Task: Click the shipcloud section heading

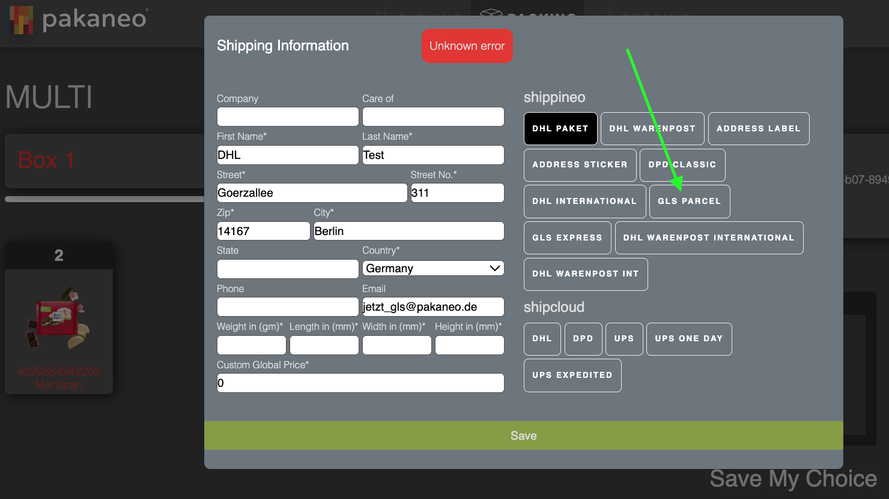Action: point(554,307)
